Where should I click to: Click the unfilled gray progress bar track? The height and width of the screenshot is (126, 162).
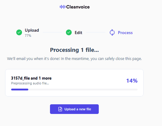coord(83,90)
